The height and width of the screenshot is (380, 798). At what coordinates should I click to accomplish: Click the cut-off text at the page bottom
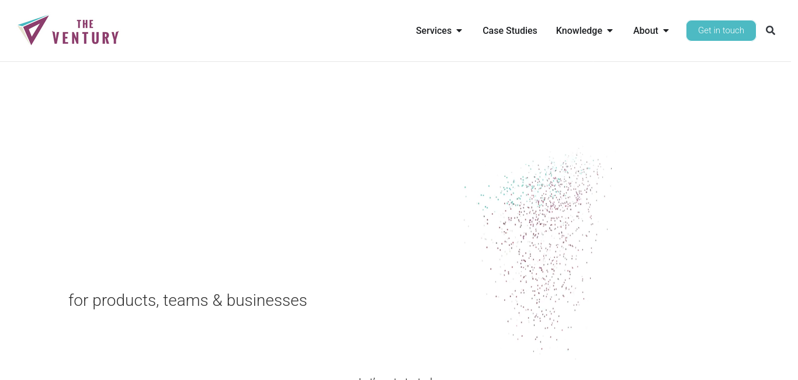(395, 378)
